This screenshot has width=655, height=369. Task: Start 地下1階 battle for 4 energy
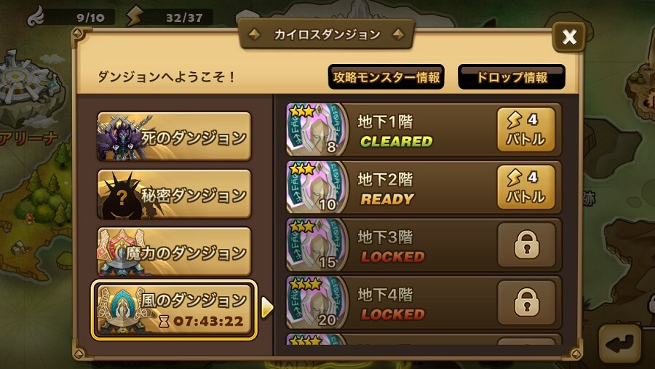[x=526, y=129]
